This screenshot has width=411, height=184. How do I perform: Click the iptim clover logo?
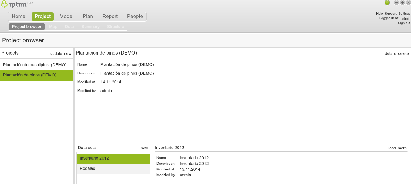tap(4, 4)
